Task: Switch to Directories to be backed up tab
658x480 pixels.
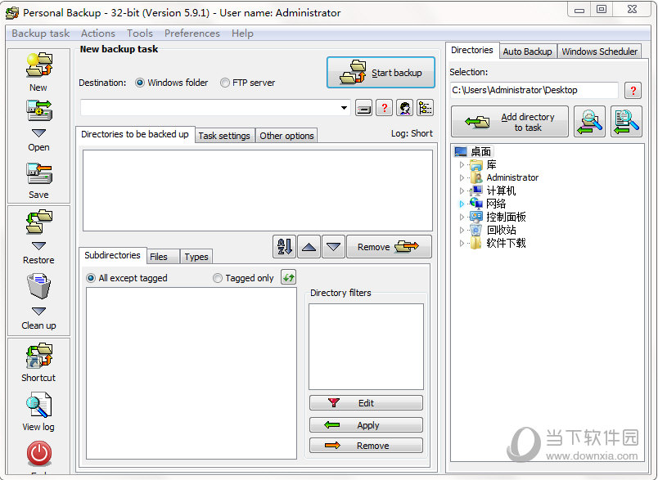Action: tap(135, 134)
